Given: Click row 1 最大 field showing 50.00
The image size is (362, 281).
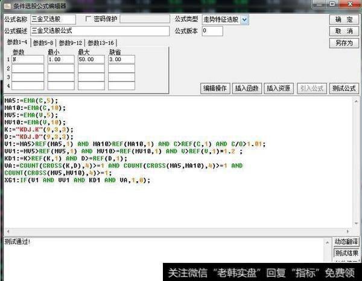Looking at the screenshot, I should point(91,59).
